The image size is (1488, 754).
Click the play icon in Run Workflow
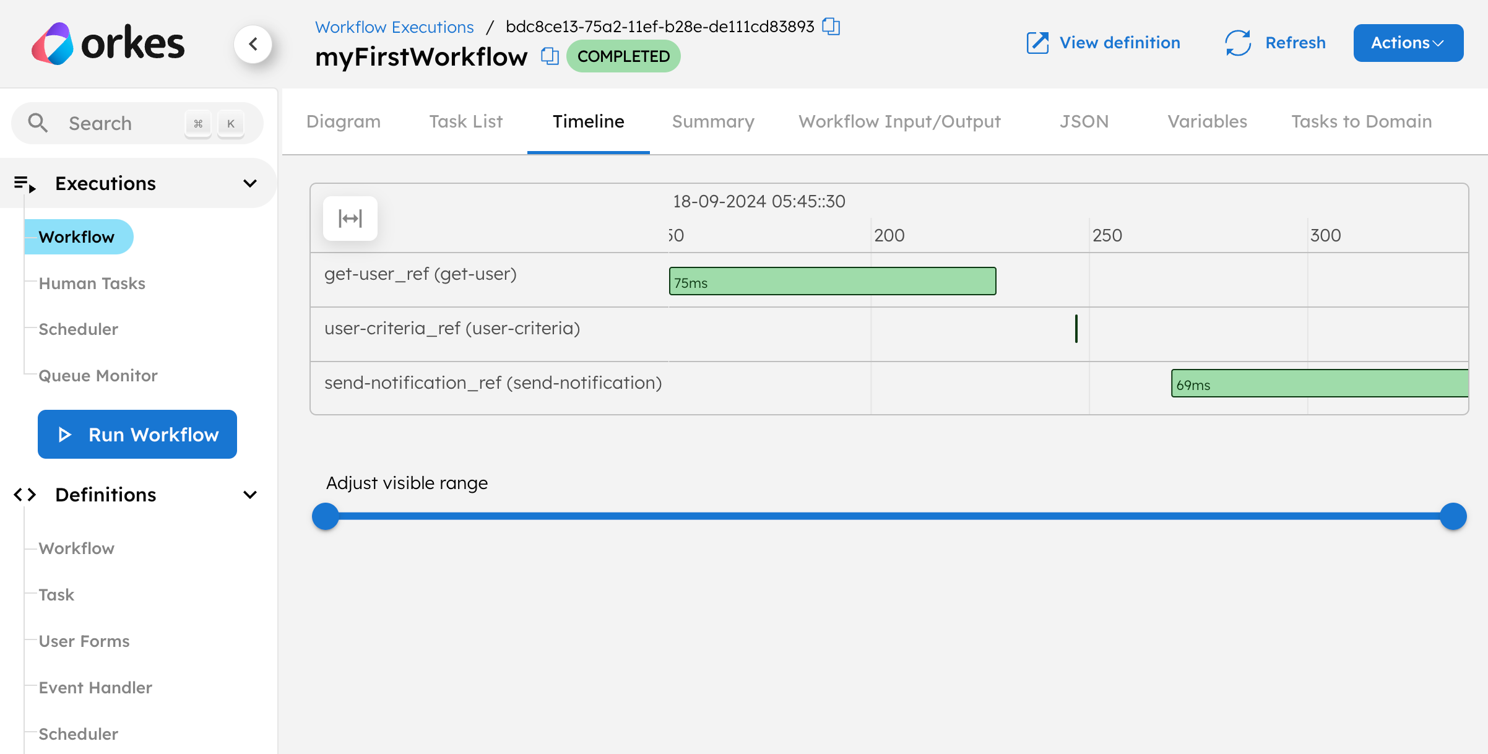coord(64,435)
